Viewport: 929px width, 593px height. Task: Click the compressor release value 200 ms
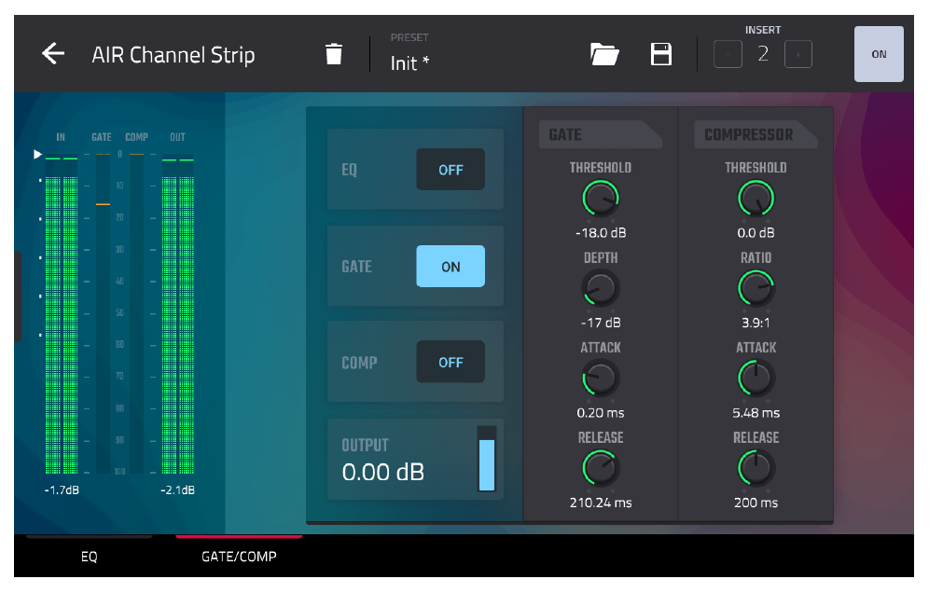pyautogui.click(x=756, y=503)
